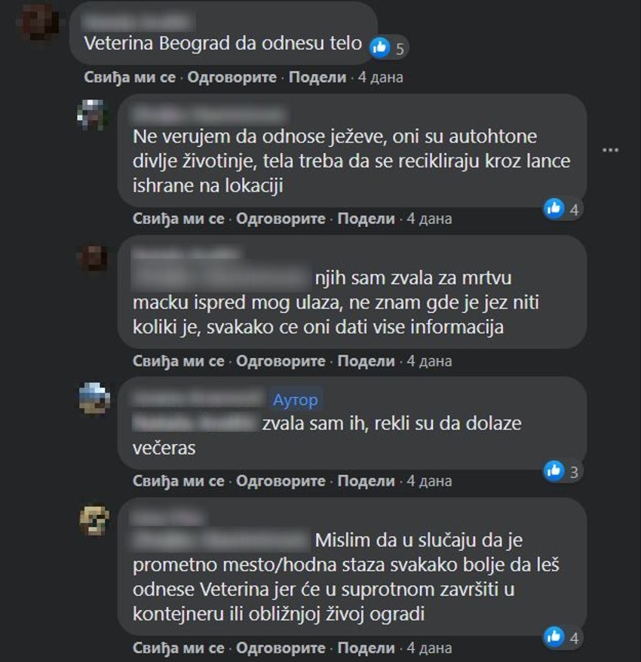641x662 pixels.
Task: Open like reactions on ježeve comment
Action: [x=563, y=209]
